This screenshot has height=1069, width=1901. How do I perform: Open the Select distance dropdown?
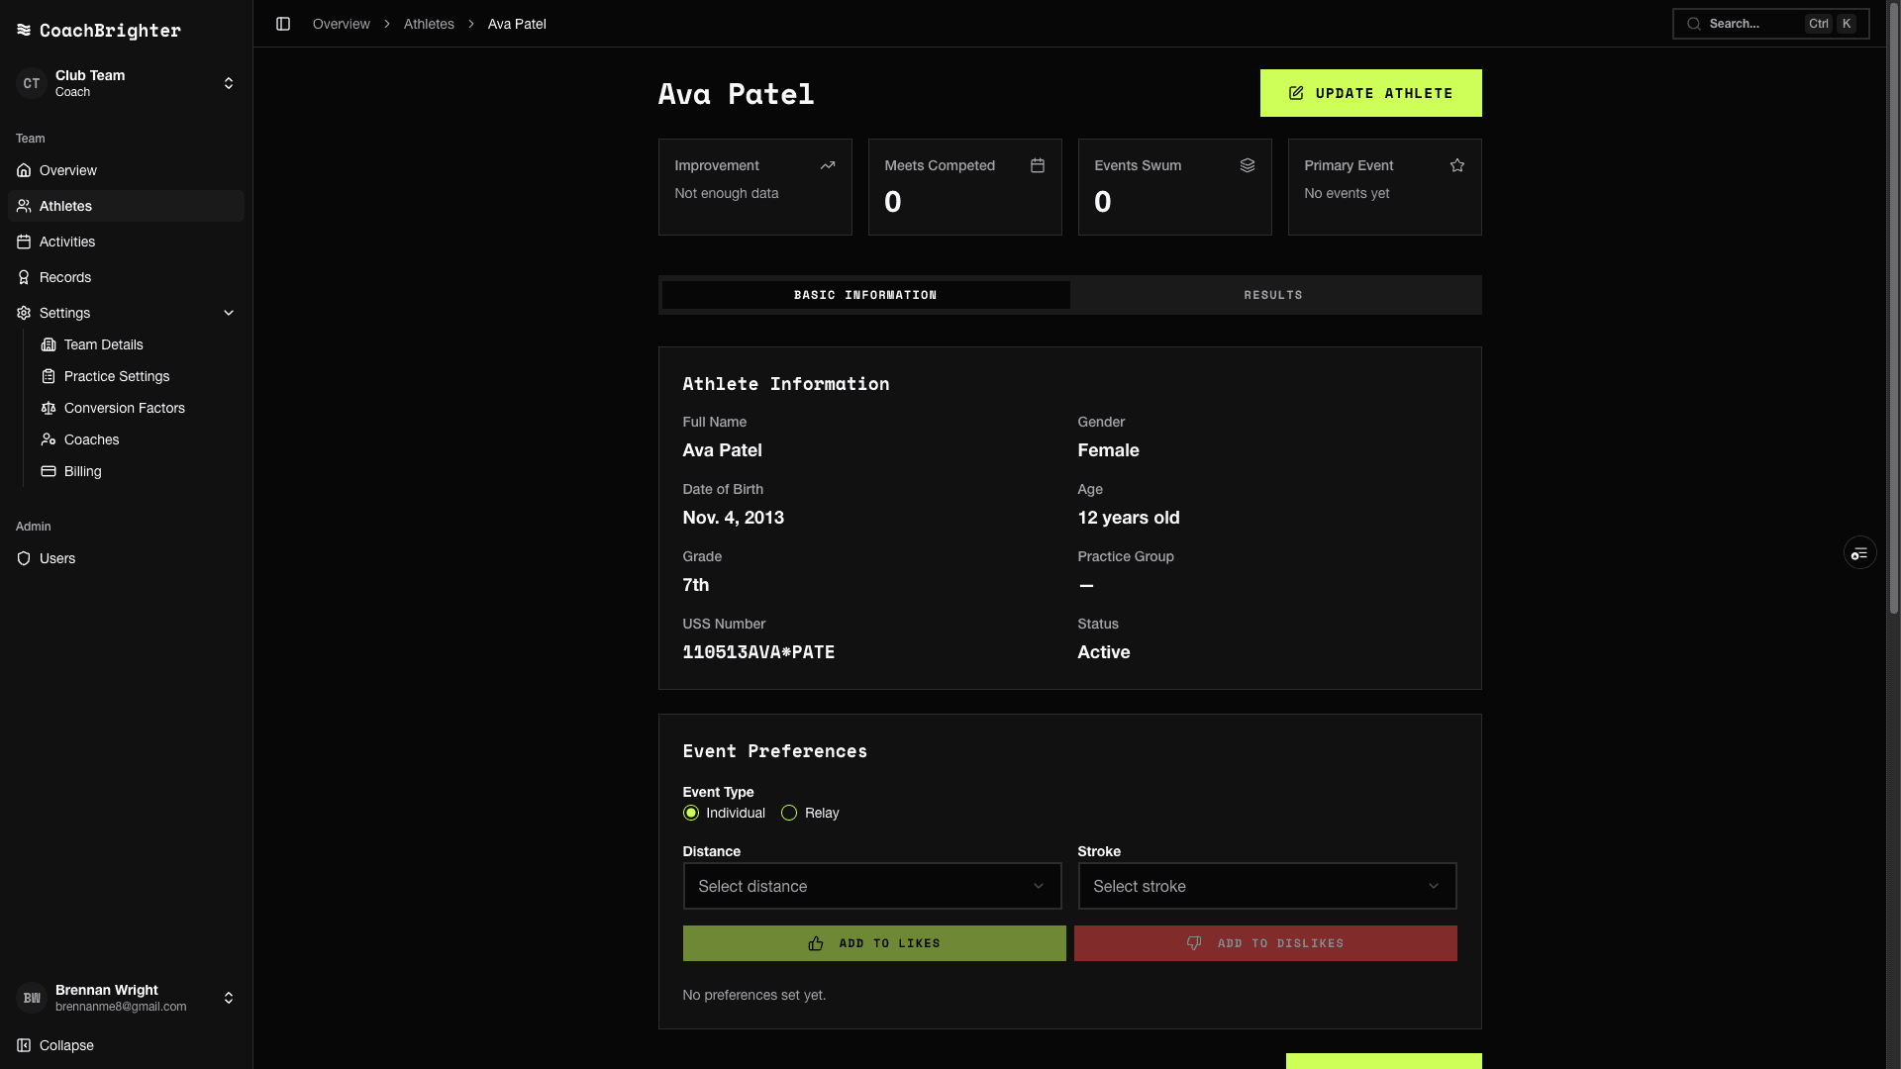[x=872, y=886]
